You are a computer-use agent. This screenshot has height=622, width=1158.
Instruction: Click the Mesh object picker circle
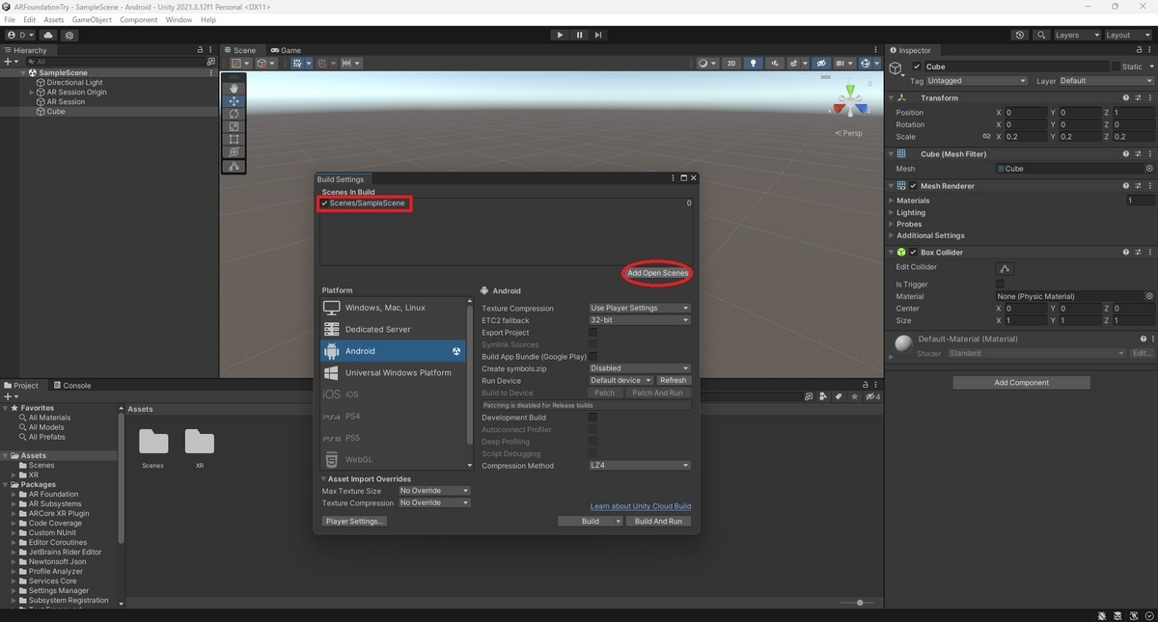pyautogui.click(x=1149, y=169)
